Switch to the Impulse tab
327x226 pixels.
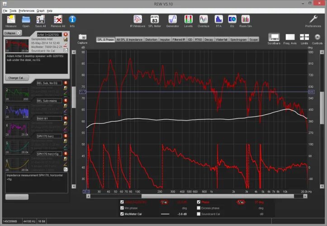point(165,39)
